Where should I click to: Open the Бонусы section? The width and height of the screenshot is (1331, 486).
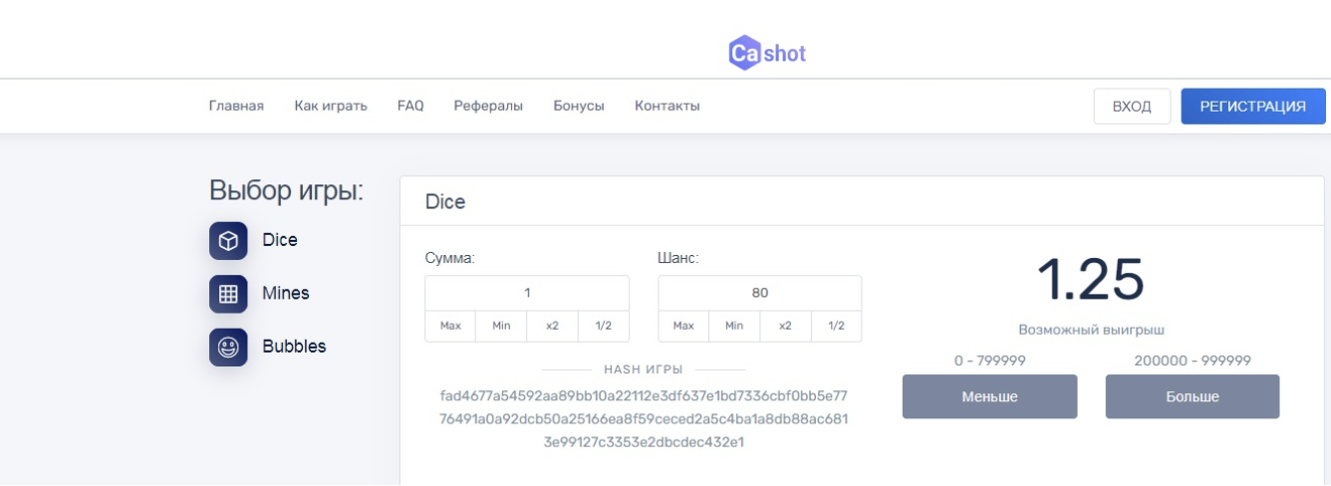pyautogui.click(x=579, y=107)
